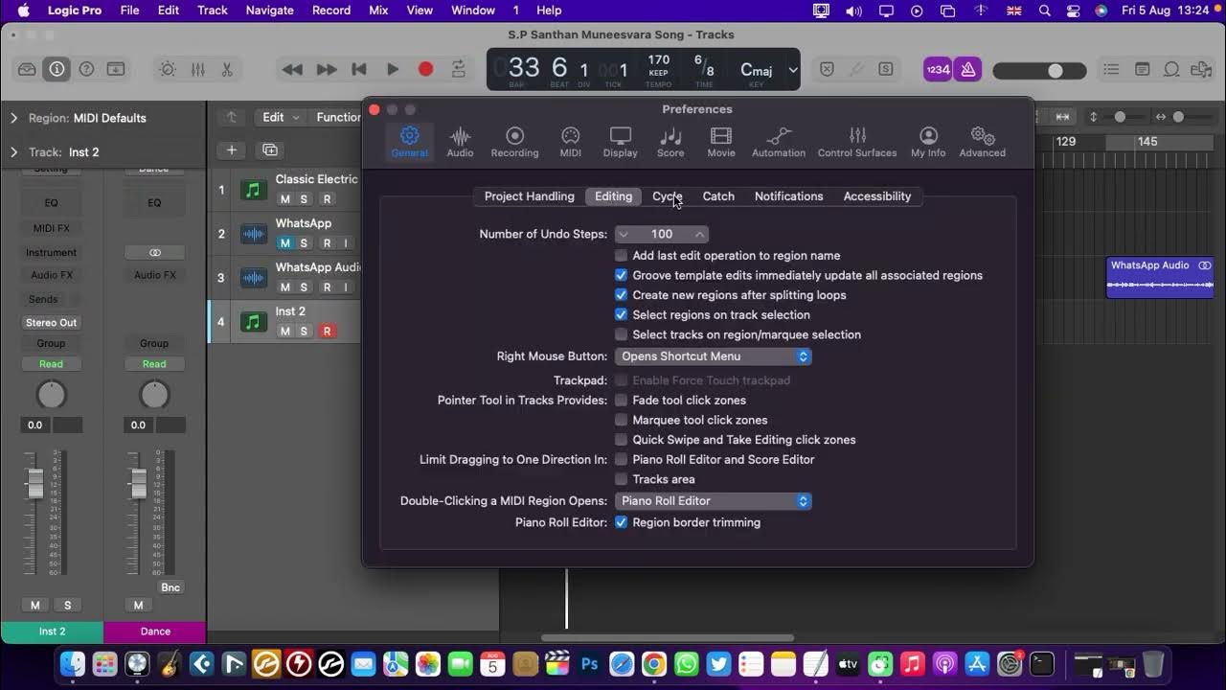The width and height of the screenshot is (1226, 690).
Task: Start recording with the red Record button
Action: pos(425,69)
